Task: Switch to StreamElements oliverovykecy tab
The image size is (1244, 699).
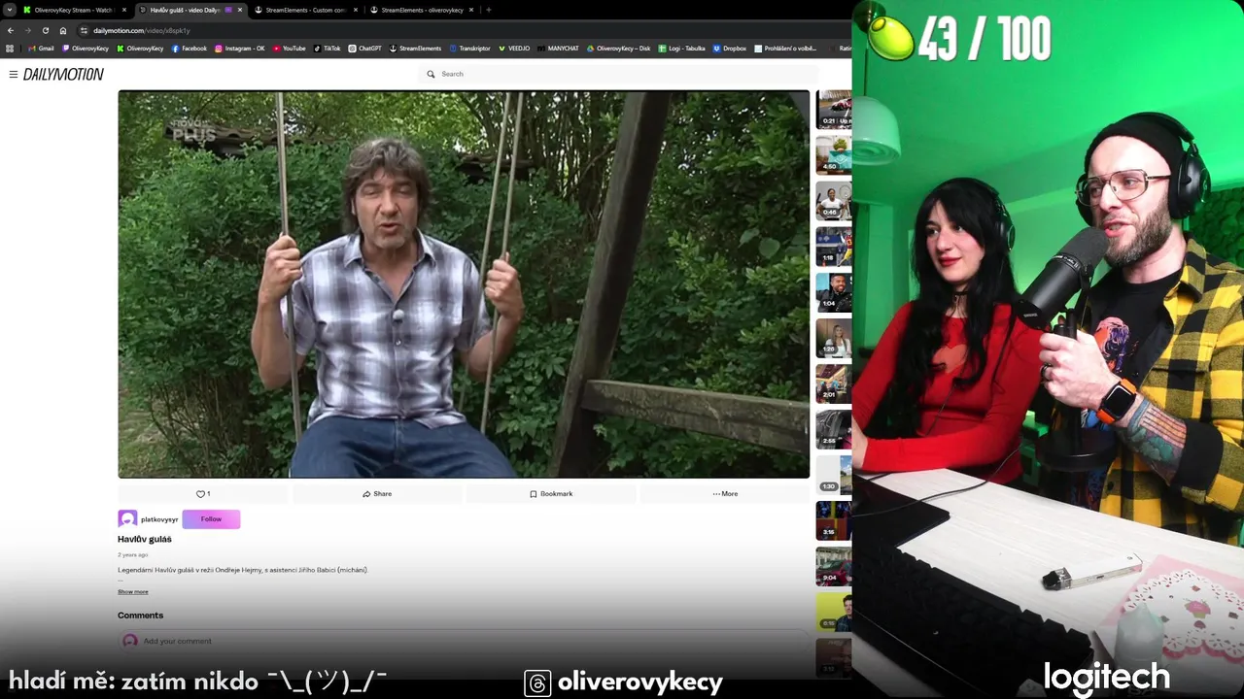Action: (x=422, y=10)
